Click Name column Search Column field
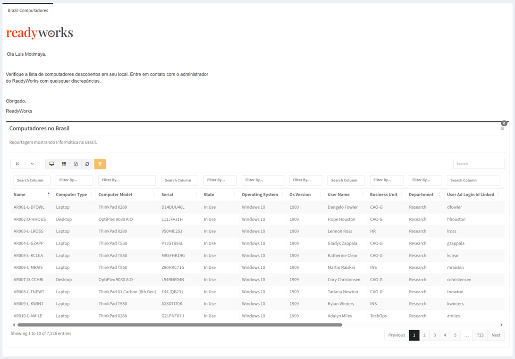Viewport: 515px width, 359px height. pos(32,180)
